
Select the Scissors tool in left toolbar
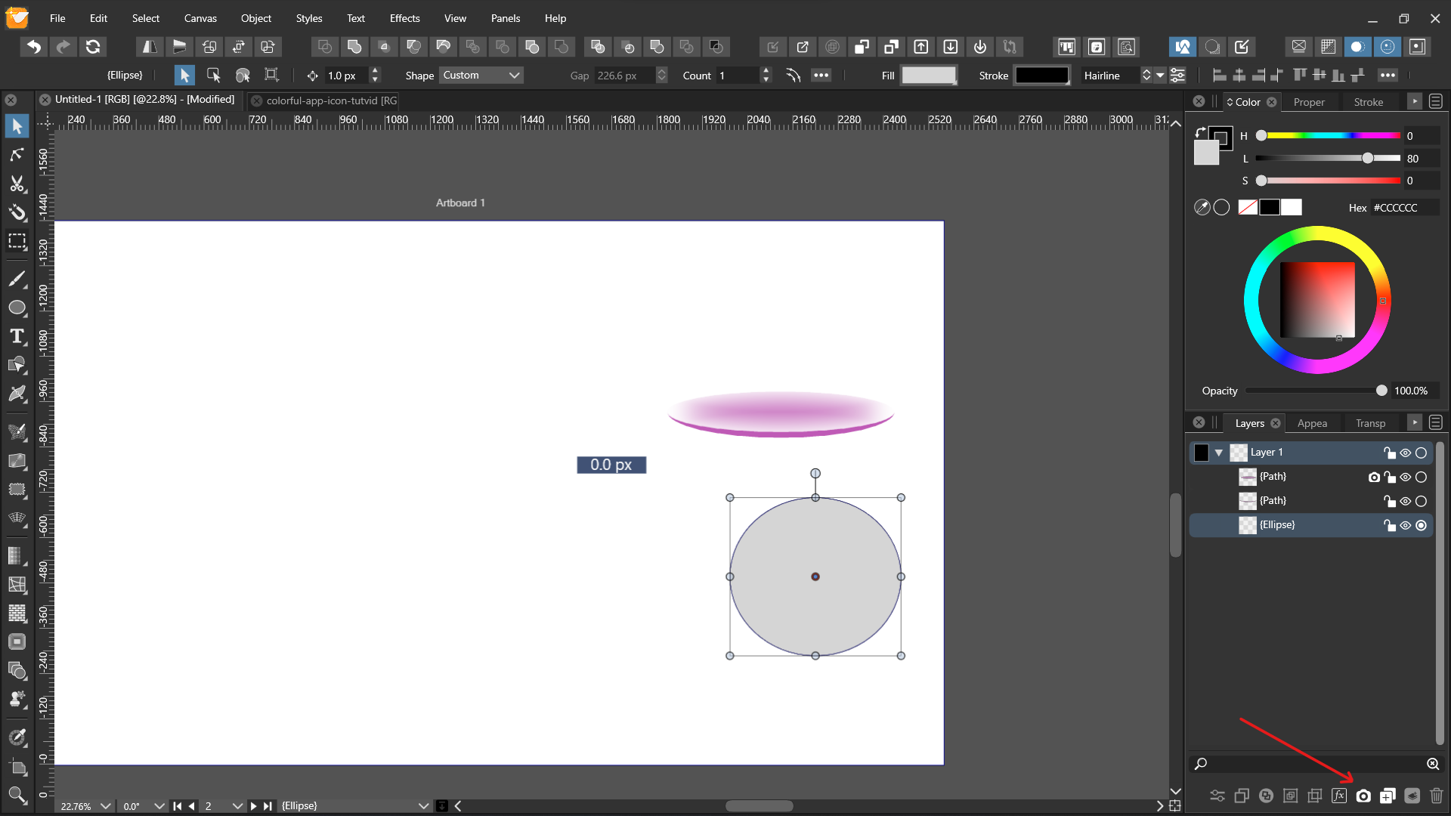17,184
